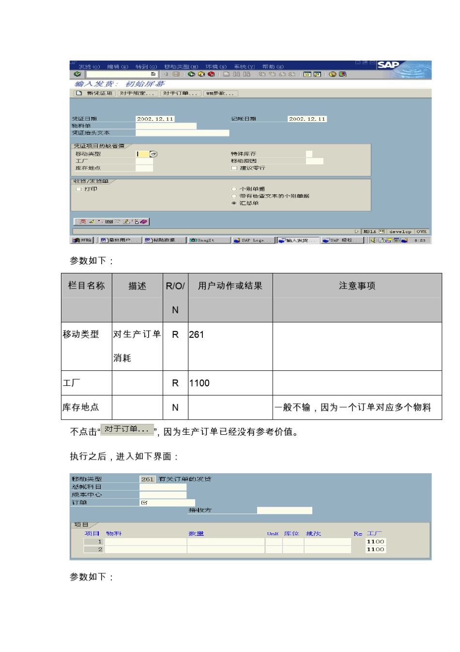
Task: Click the WM参数... button
Action: 220,93
